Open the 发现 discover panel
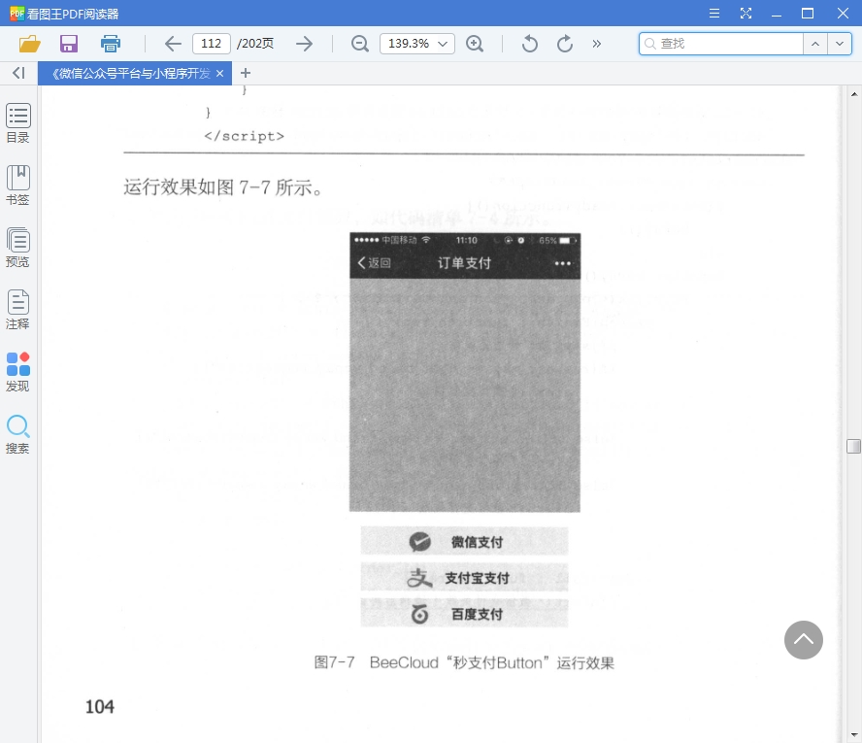This screenshot has width=862, height=743. (18, 372)
